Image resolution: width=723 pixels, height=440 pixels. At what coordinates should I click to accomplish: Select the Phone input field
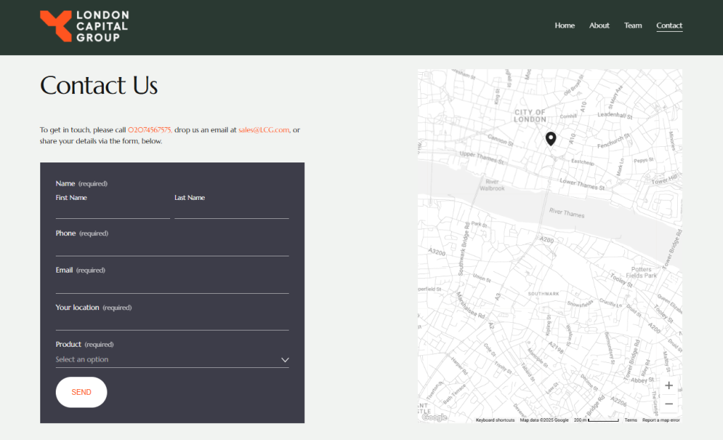point(172,248)
